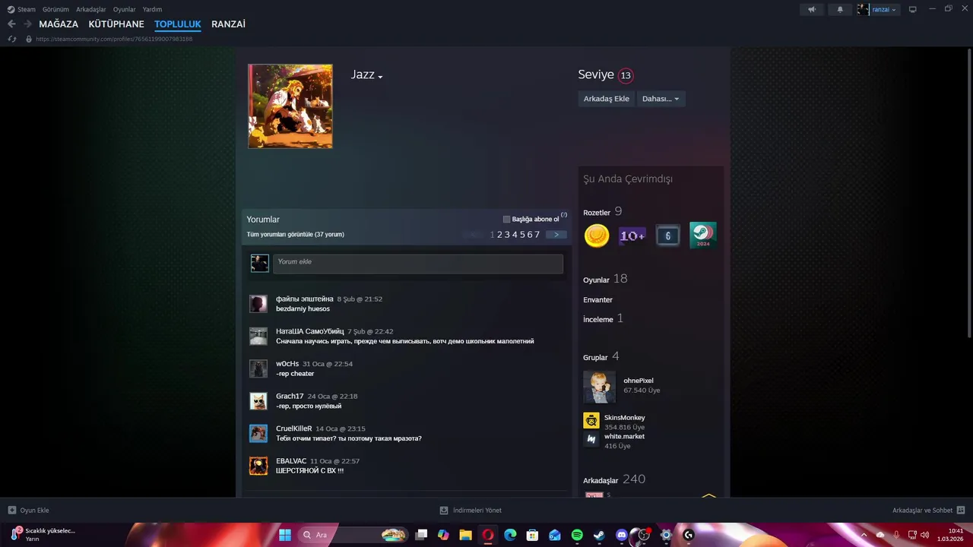Open ohnePixel group avatar
The image size is (973, 547).
(x=599, y=387)
